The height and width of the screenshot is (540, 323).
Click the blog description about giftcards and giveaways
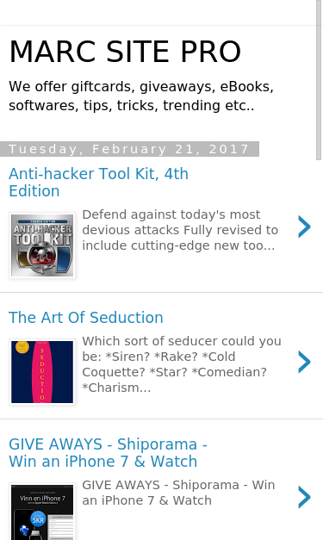click(141, 96)
